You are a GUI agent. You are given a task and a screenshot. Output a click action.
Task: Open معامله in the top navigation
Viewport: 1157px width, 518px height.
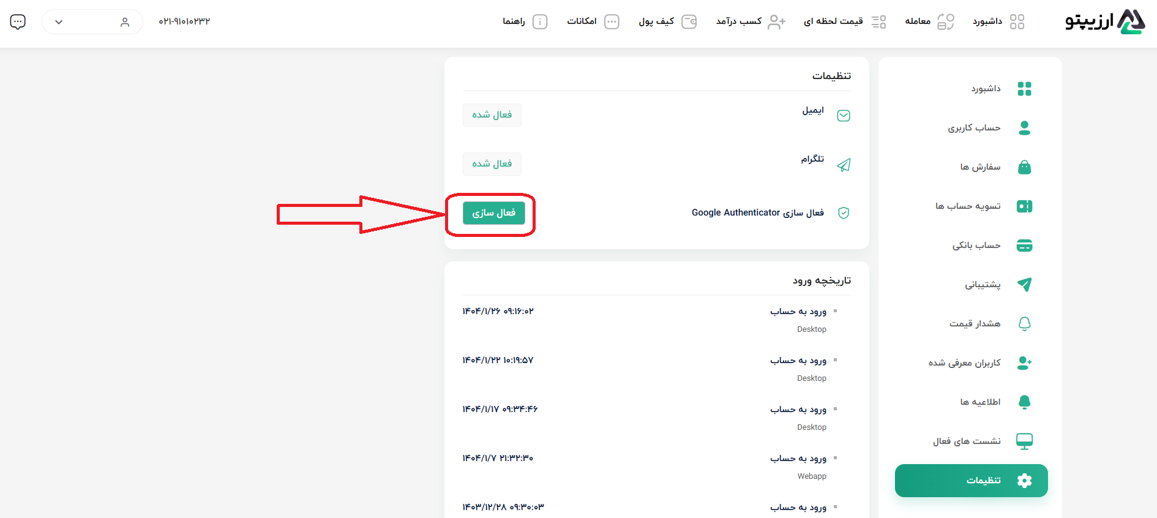tap(918, 21)
